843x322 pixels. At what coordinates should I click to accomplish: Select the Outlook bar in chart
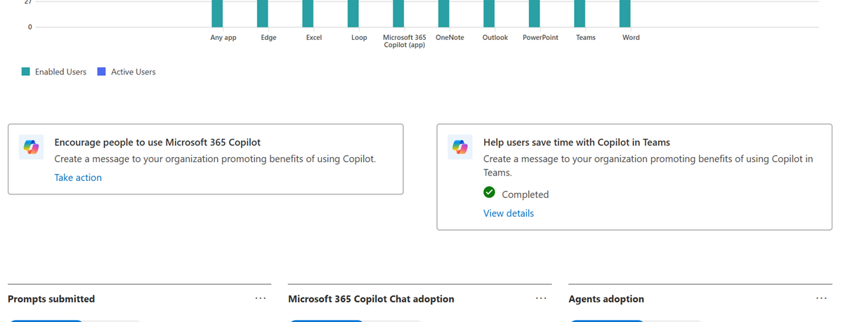point(489,13)
